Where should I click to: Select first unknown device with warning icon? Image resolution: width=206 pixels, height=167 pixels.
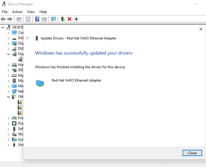[x=20, y=102]
